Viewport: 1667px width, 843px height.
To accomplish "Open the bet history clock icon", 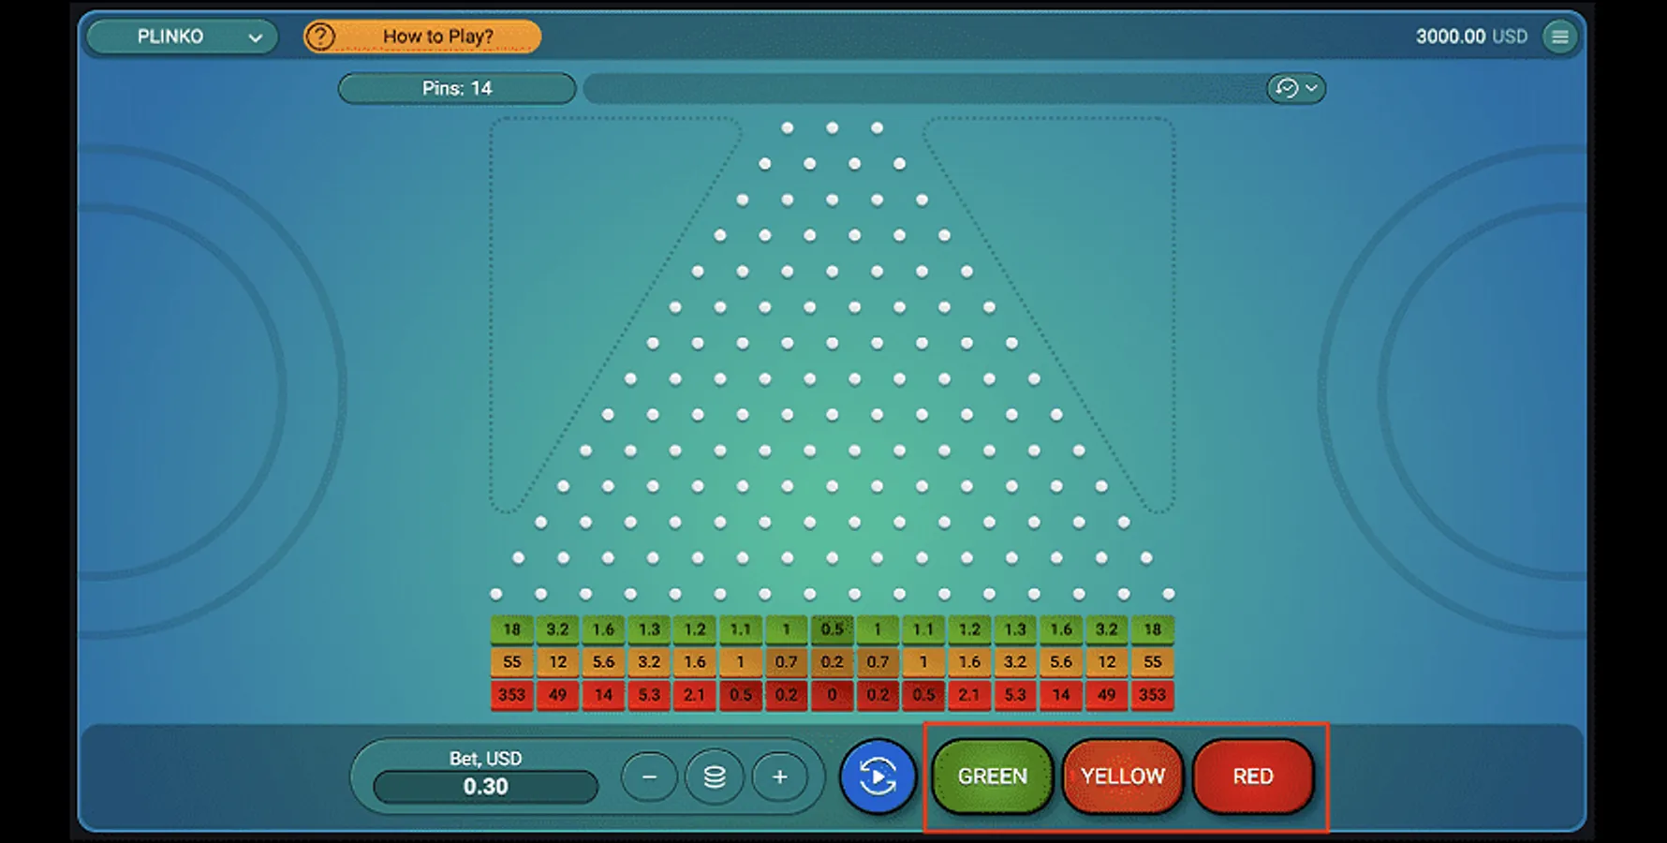I will (x=1287, y=88).
